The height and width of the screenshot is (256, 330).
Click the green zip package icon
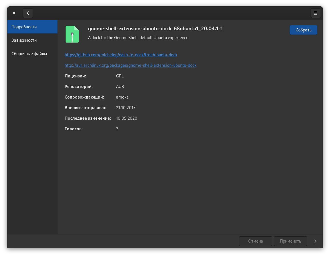(x=72, y=34)
